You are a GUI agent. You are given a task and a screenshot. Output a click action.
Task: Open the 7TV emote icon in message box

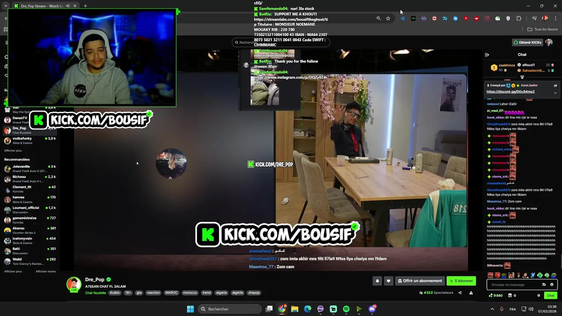(x=544, y=285)
